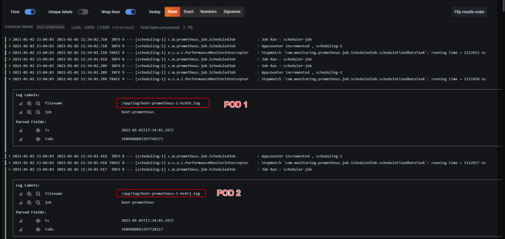This screenshot has width=505, height=239.
Task: Collapse the expanded 11:34:01.709 TRACE log row
Action: click(10, 79)
